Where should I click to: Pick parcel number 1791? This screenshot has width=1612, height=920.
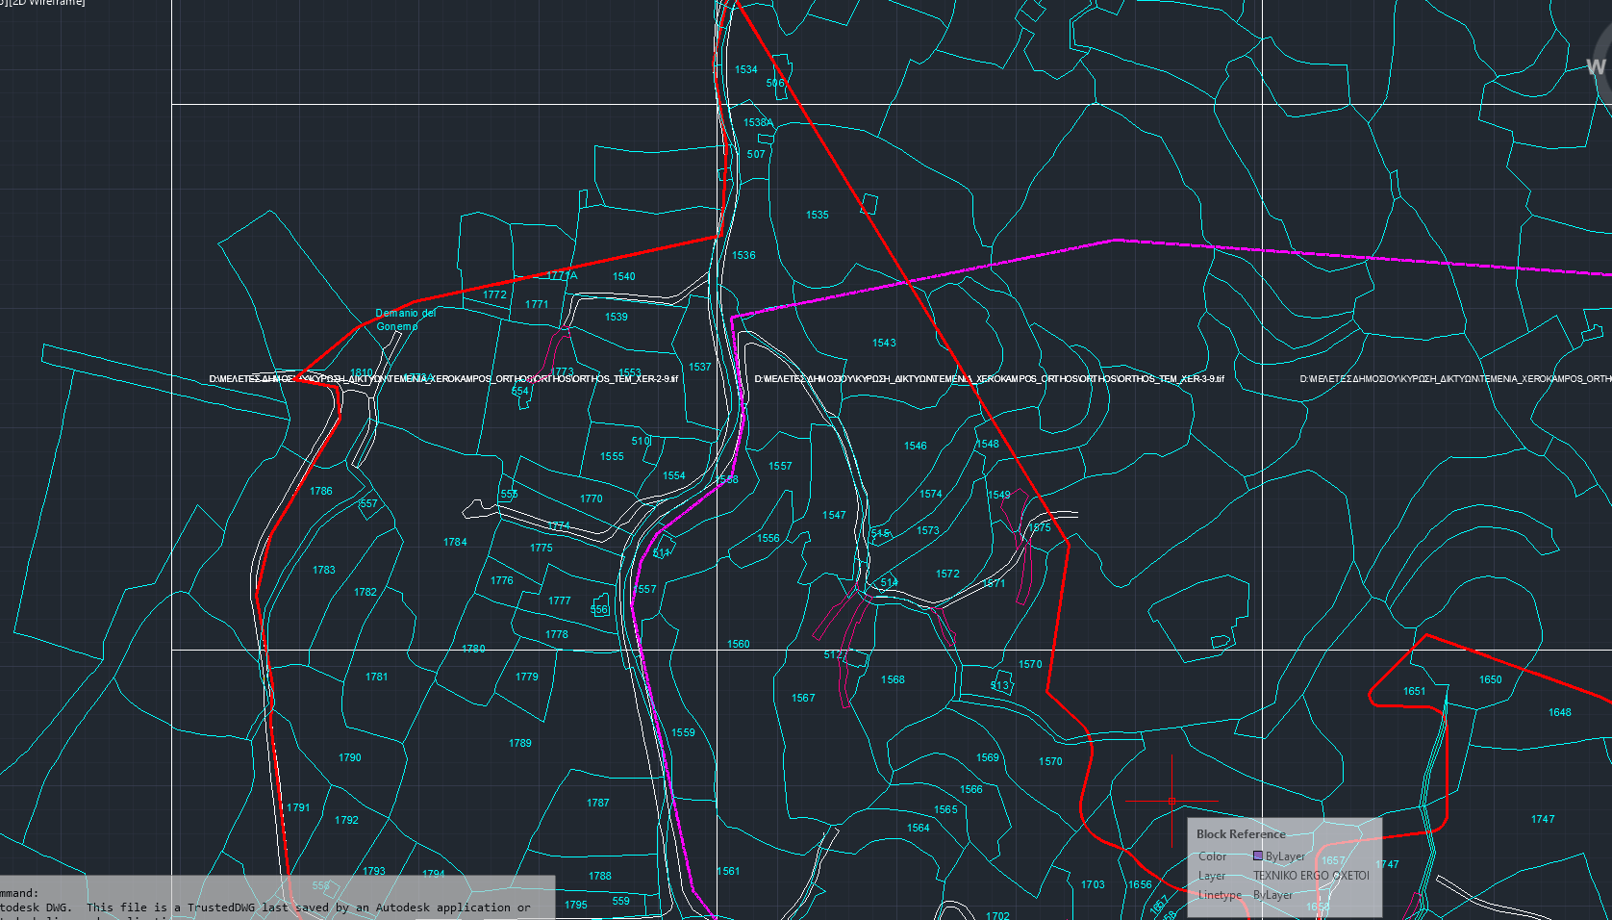coord(298,808)
